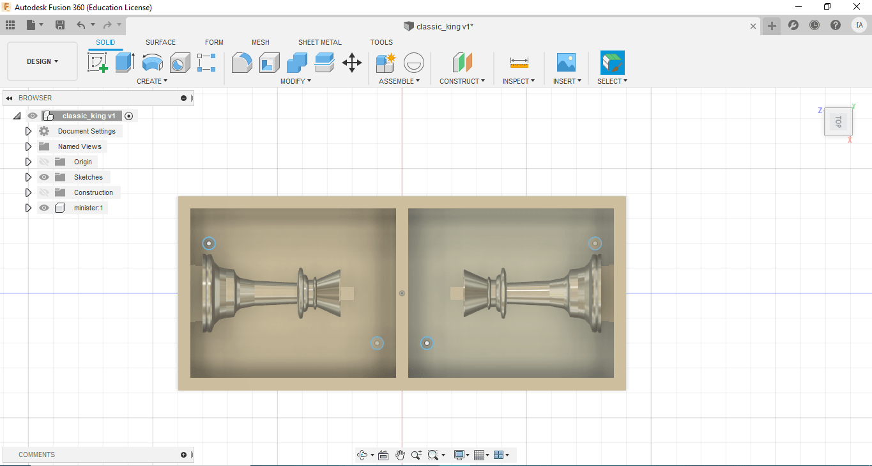Select the Combine tool
Image resolution: width=872 pixels, height=466 pixels.
coord(297,63)
